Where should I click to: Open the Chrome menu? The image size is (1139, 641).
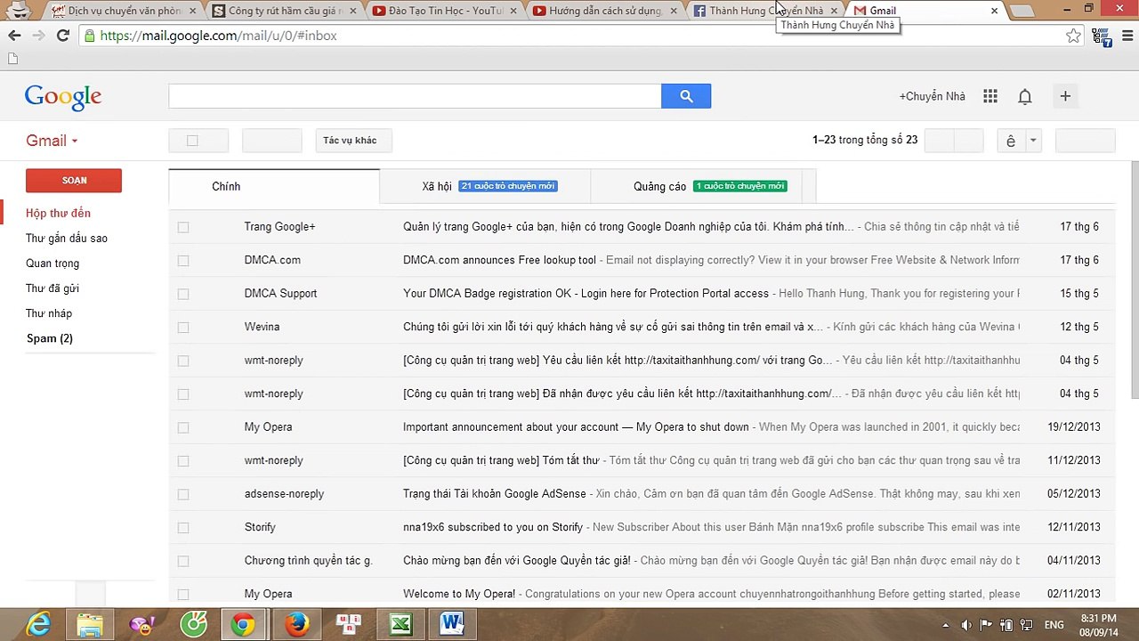[1127, 36]
